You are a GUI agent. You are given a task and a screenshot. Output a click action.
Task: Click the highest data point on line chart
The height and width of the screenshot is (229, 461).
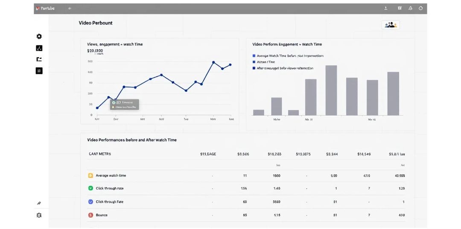[213, 62]
